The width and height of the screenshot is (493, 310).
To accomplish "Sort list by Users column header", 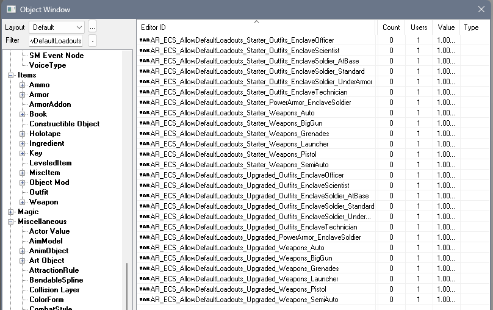I will coord(419,27).
